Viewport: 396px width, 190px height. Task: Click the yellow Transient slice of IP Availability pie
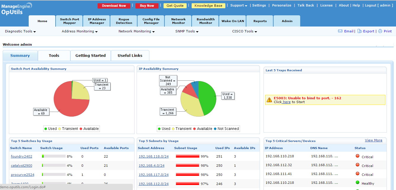click(191, 105)
